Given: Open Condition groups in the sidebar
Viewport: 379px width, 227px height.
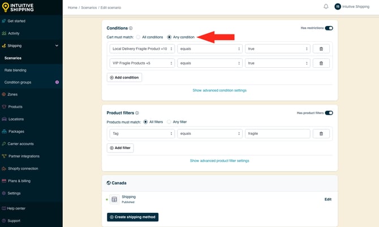Looking at the screenshot, I should coord(18,82).
